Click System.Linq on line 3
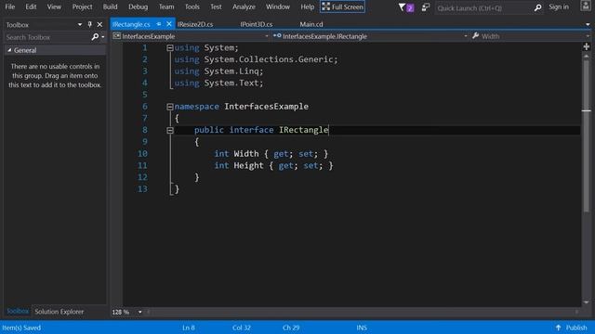 [x=231, y=71]
